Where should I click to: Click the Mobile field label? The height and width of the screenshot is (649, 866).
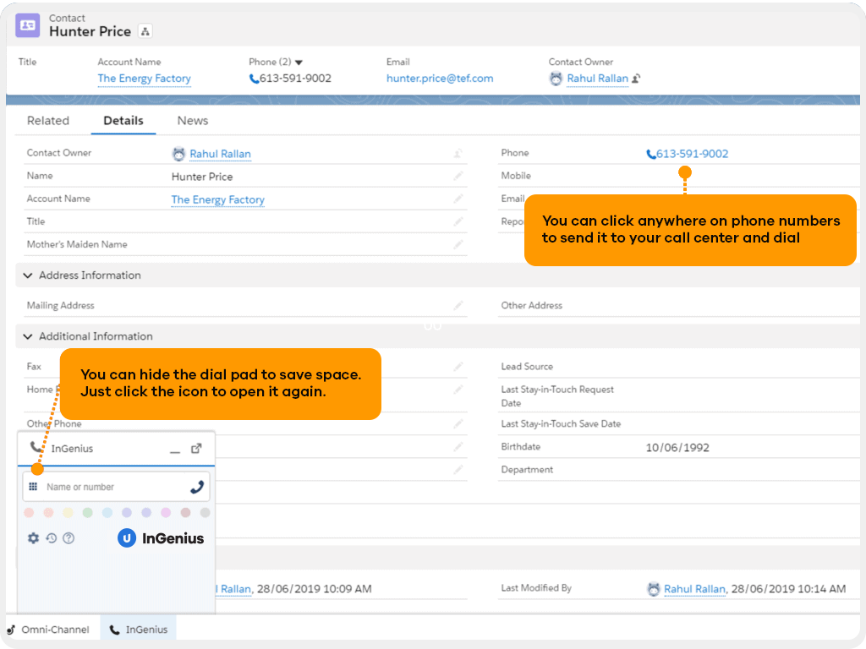(x=516, y=176)
